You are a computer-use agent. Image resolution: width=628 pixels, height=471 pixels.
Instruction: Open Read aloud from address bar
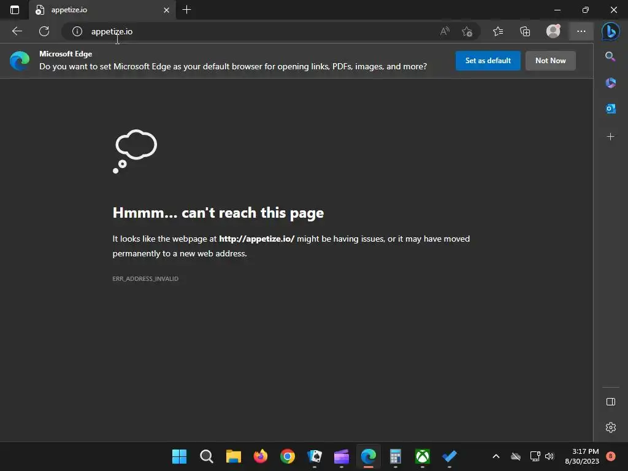445,31
